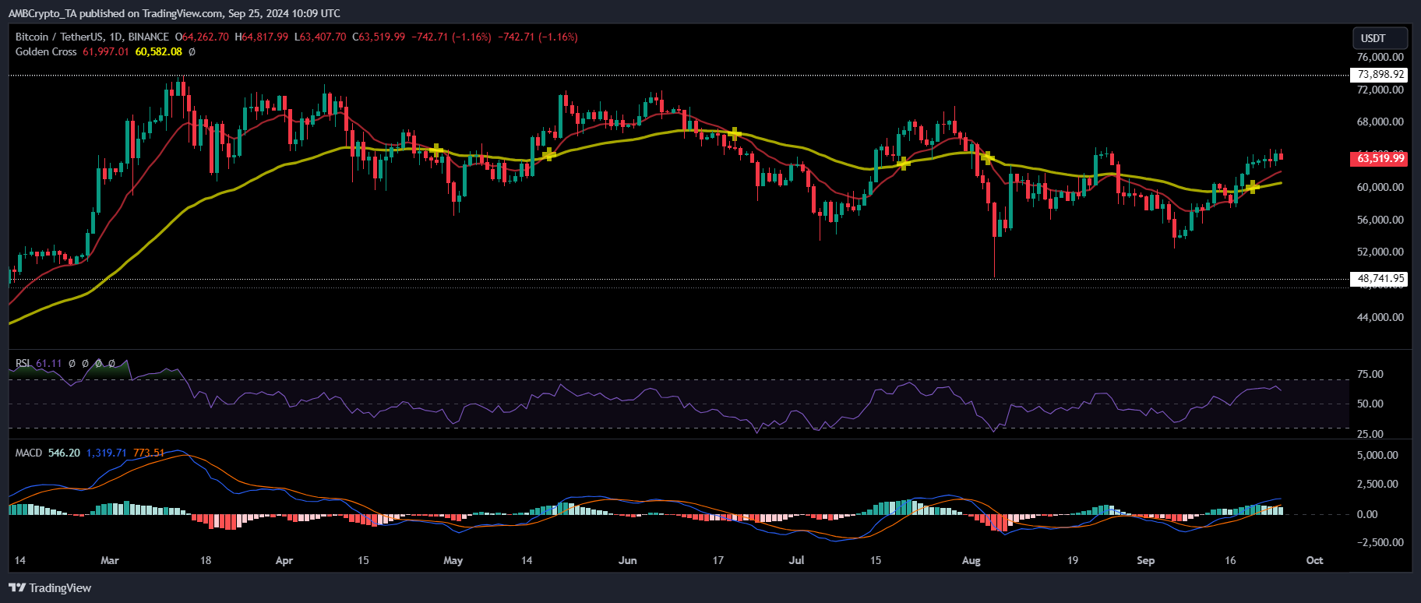Click the 44,000.00 price axis label
The width and height of the screenshot is (1421, 603).
click(1380, 317)
